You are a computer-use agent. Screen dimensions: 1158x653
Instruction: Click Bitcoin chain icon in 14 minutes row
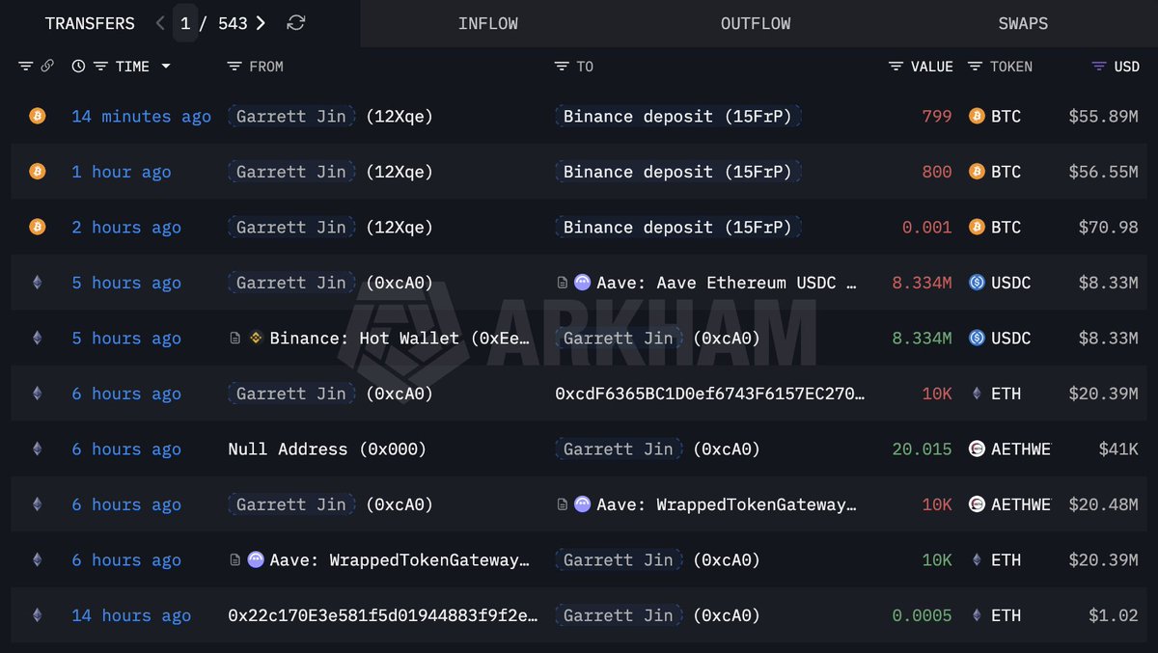(38, 116)
